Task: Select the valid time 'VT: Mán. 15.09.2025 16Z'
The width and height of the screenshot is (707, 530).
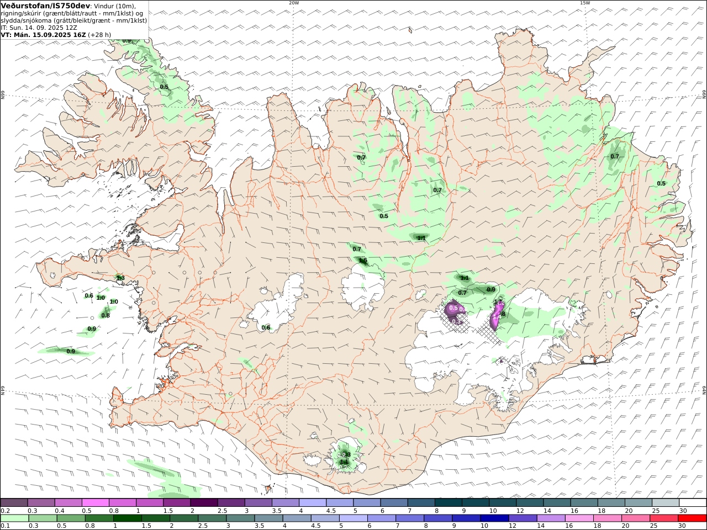Action: [44, 34]
